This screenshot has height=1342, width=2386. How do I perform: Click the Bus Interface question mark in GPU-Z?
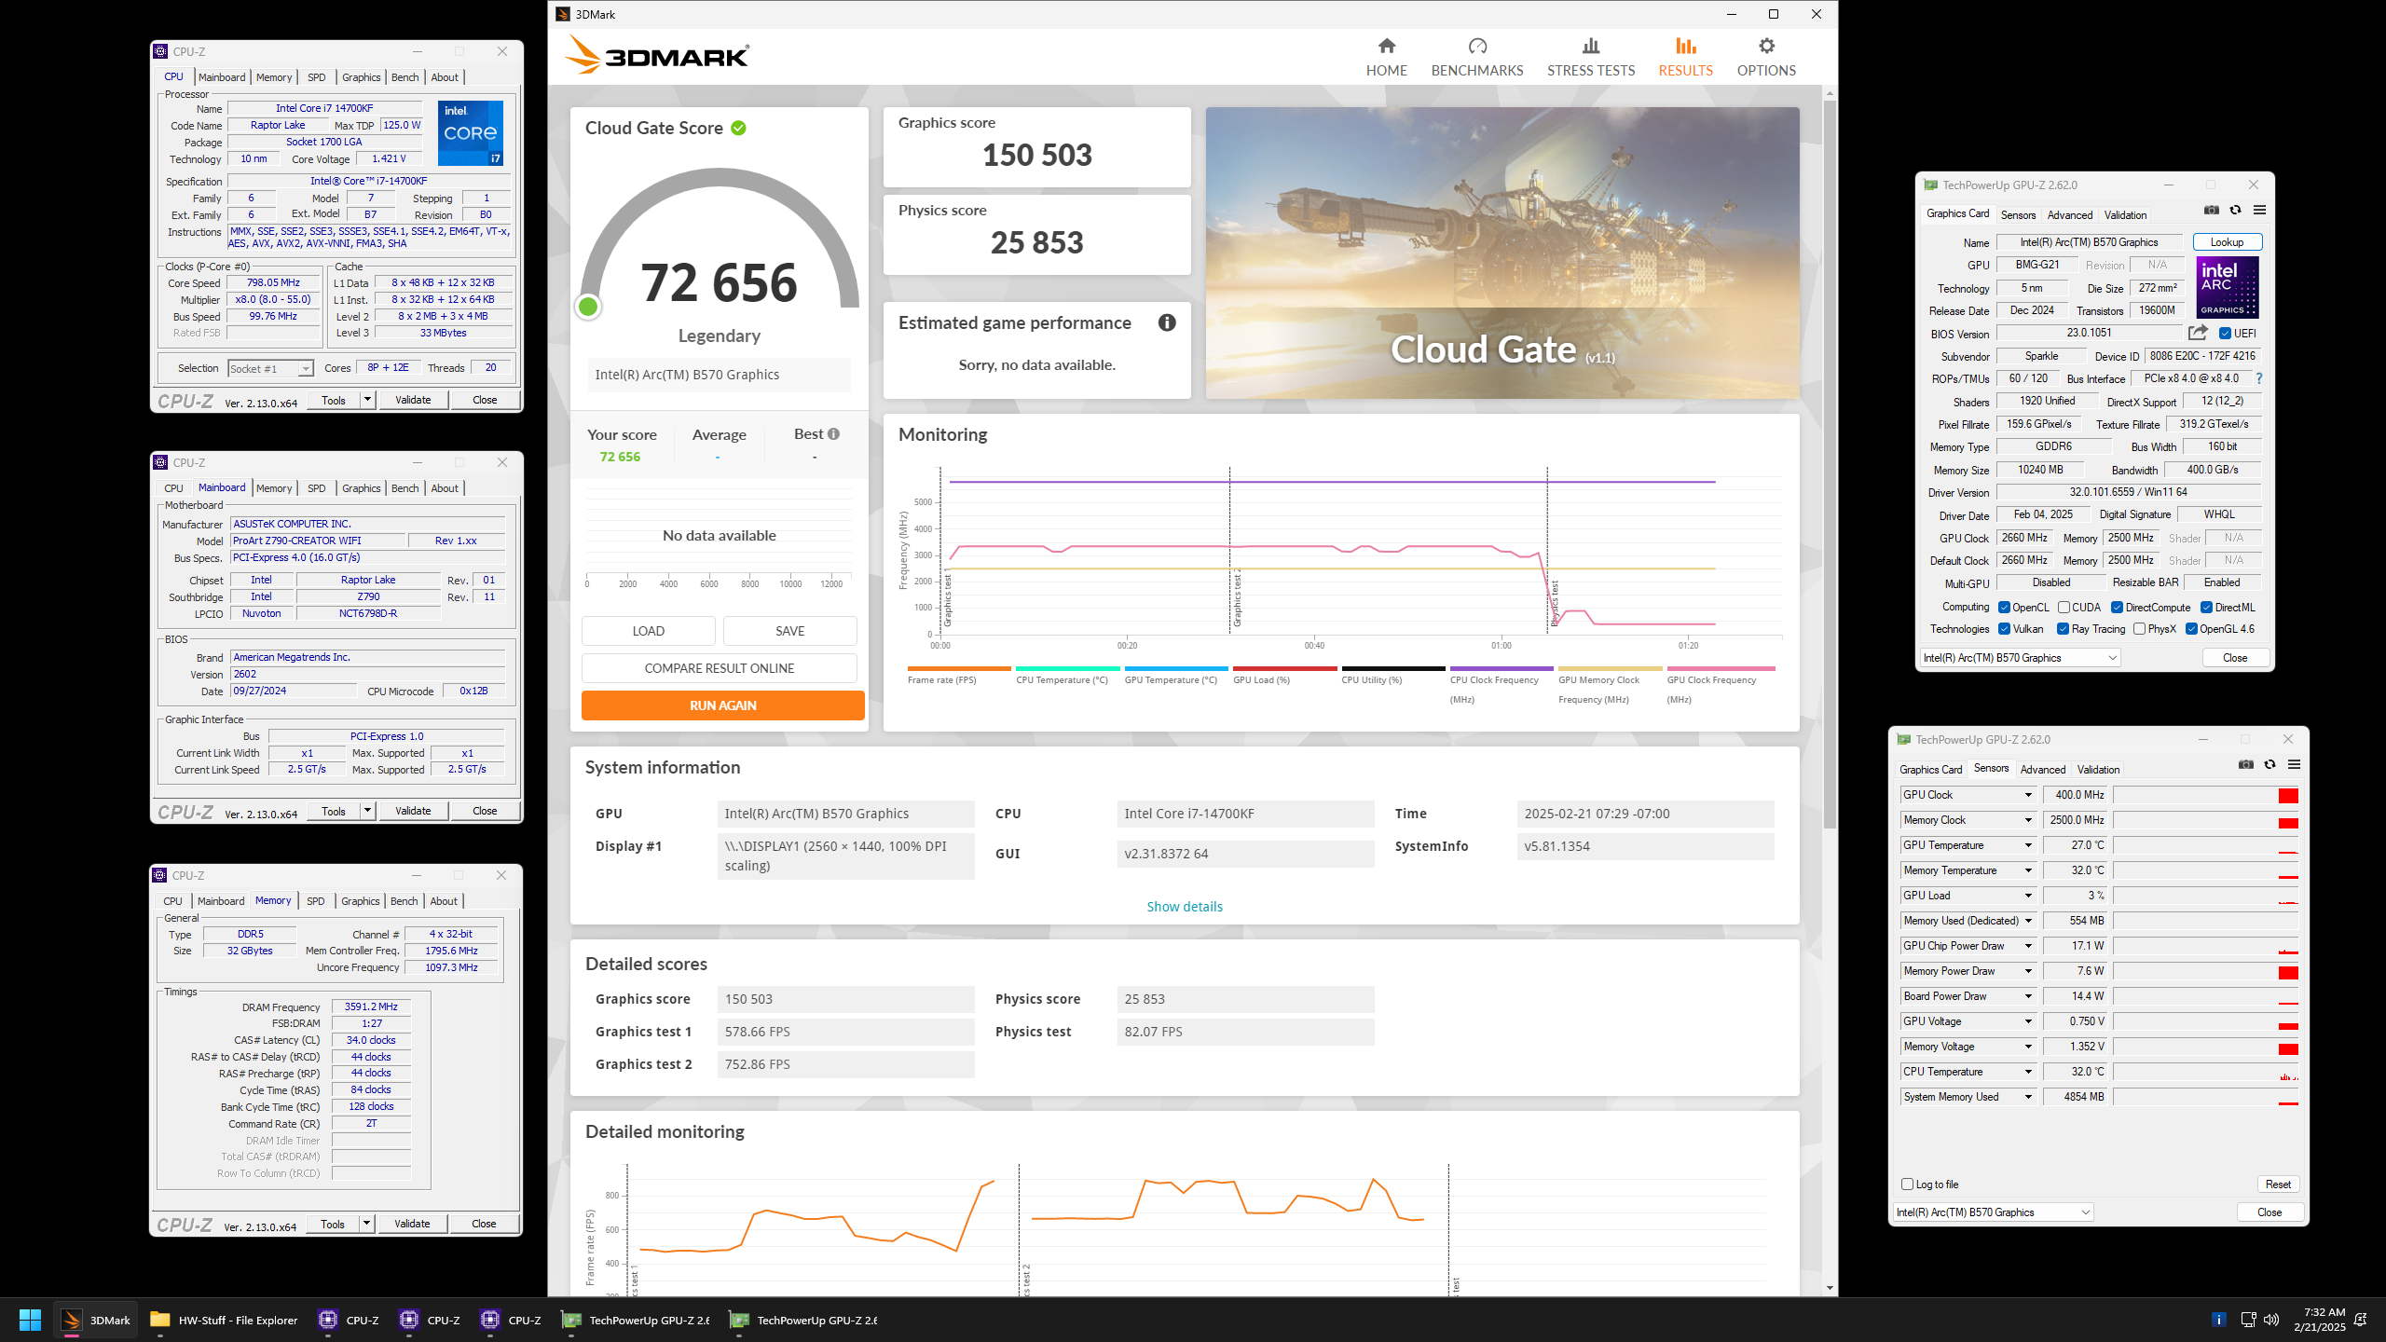(x=2259, y=378)
